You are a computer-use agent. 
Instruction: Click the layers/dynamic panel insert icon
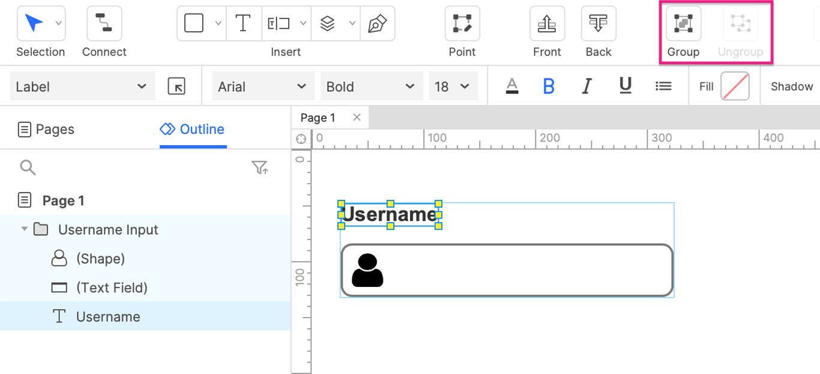327,23
